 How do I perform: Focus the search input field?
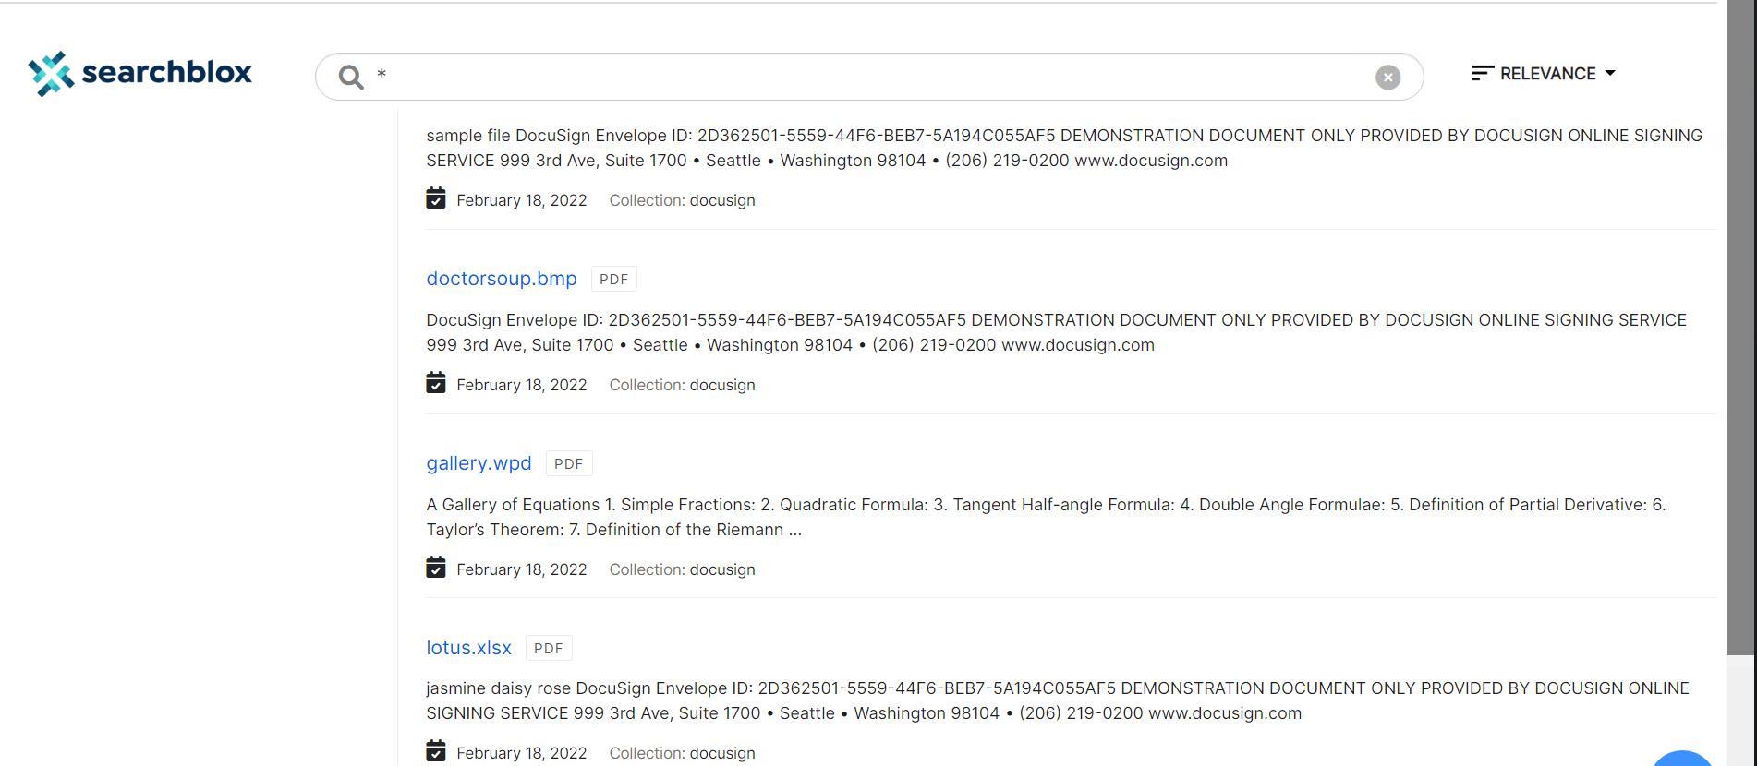868,77
